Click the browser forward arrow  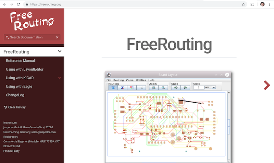point(12,4)
